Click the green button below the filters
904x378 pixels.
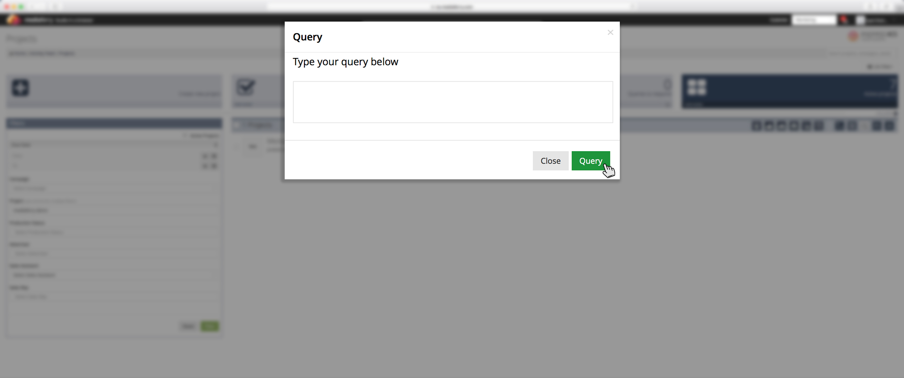coord(210,326)
